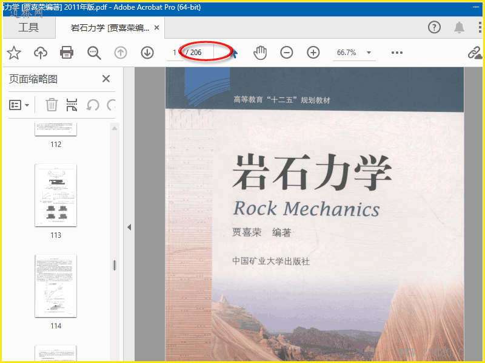
Task: Minimize the Acrobat window
Action: pyautogui.click(x=476, y=7)
